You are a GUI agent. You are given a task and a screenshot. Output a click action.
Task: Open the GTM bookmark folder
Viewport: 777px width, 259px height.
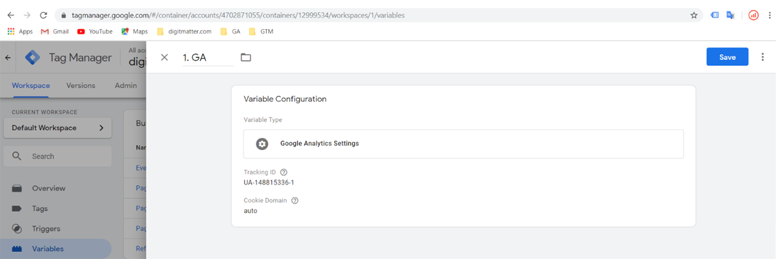pos(261,31)
